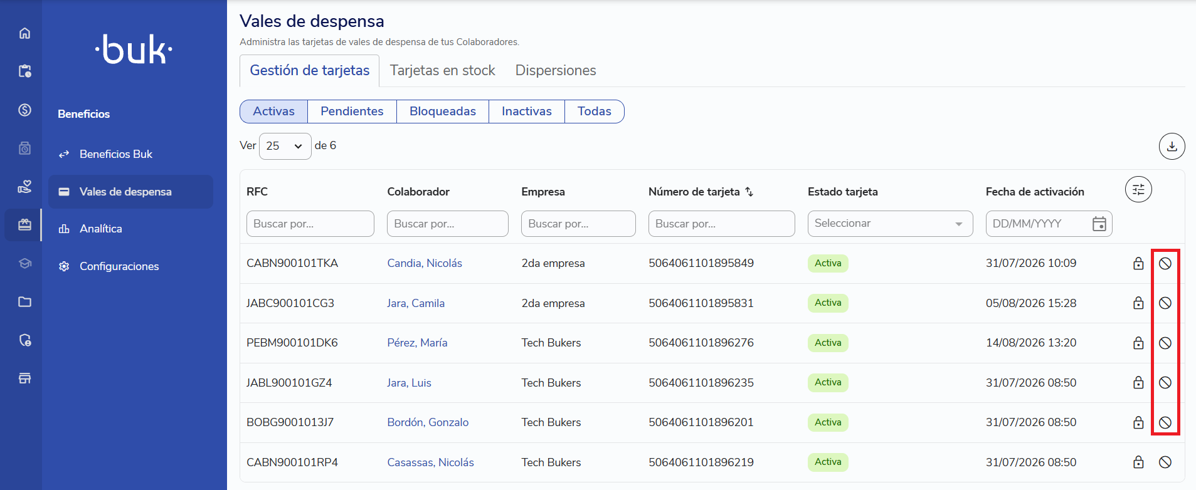
Task: Open the gift box Beneficios sidebar icon
Action: coord(24,225)
